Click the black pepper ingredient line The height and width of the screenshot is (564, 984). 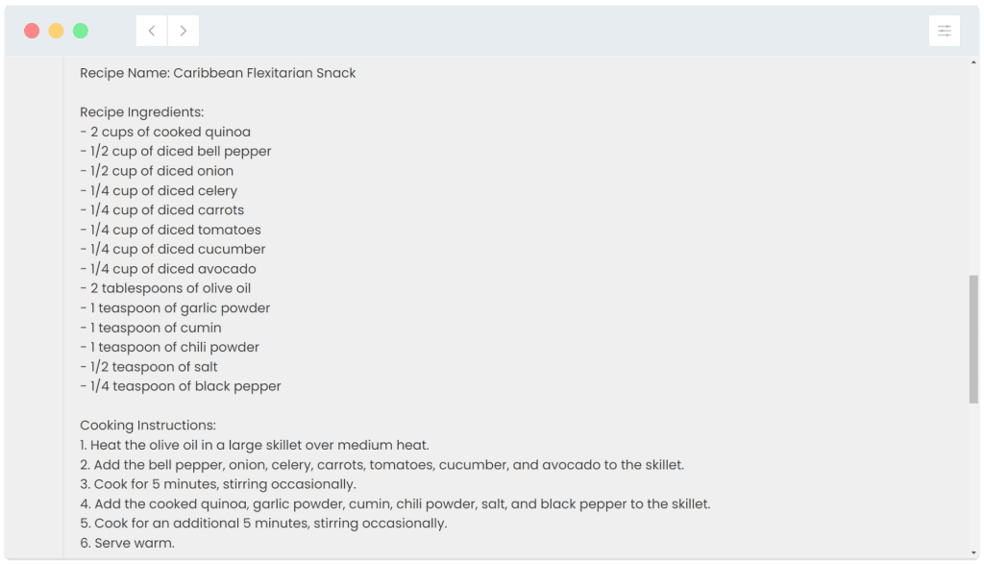point(181,386)
